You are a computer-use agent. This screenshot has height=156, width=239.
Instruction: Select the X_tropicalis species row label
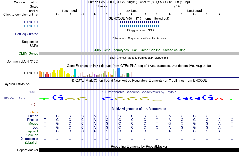pos(30,139)
